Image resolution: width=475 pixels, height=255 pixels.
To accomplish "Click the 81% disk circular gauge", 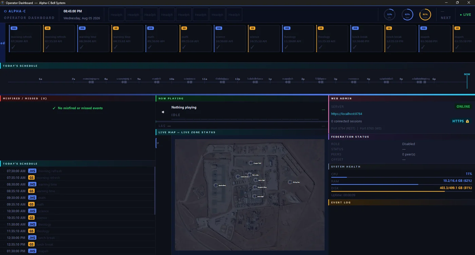I will coord(425,15).
